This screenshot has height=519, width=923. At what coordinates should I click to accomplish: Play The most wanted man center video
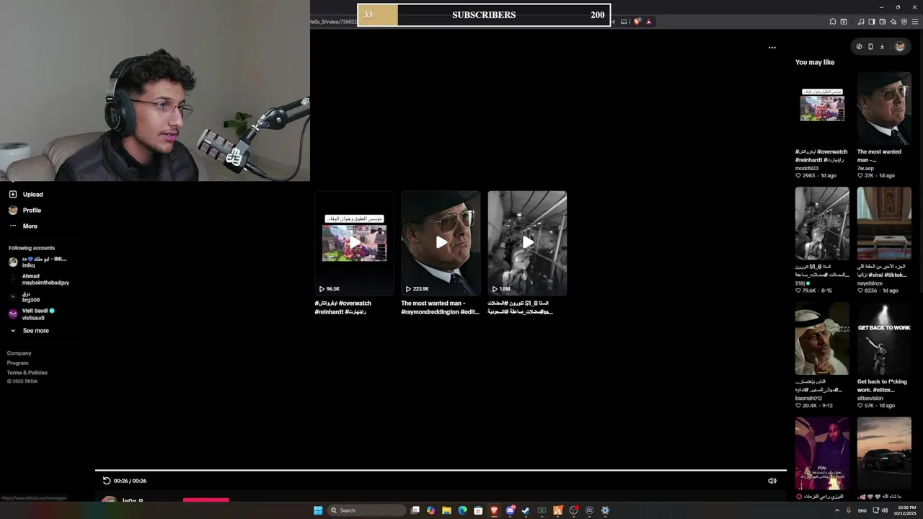click(x=441, y=243)
